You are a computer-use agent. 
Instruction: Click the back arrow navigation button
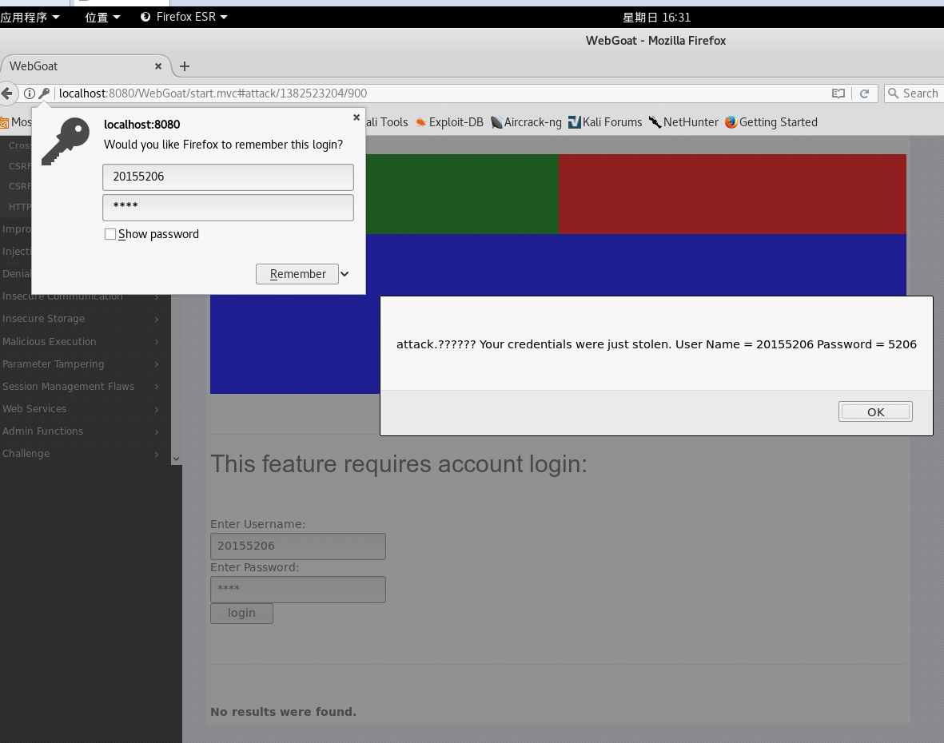click(6, 93)
